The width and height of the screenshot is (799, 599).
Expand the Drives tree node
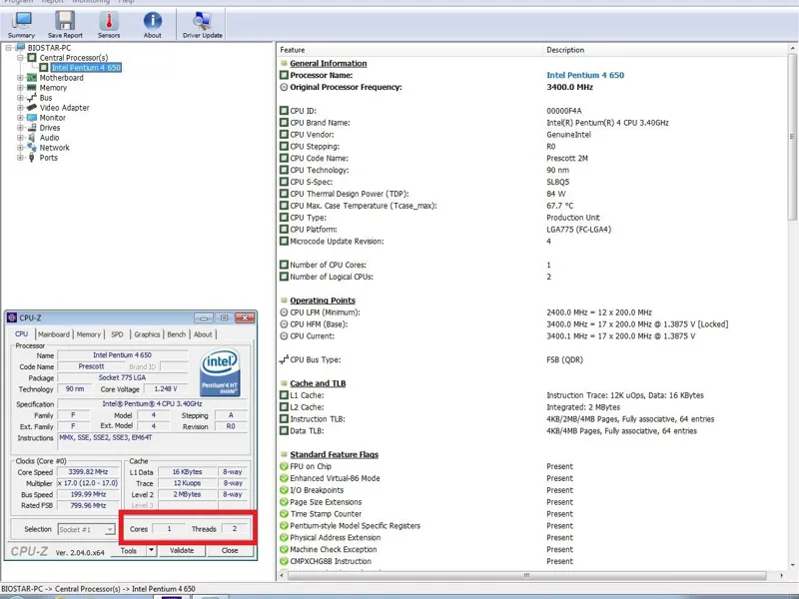click(20, 128)
